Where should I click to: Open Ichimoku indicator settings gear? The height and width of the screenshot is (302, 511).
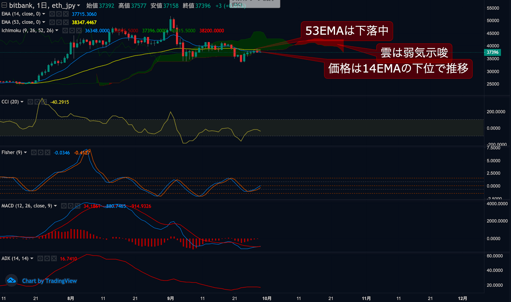point(72,31)
